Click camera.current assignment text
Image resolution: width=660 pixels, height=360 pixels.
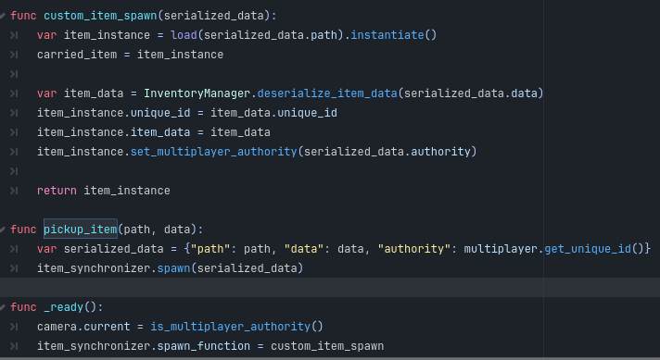83,327
